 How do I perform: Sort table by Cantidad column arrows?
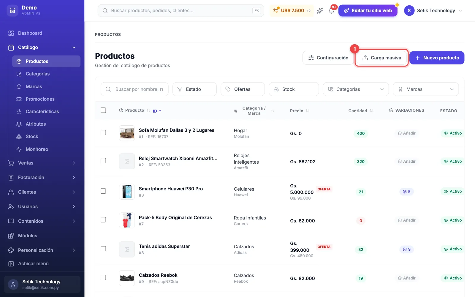pyautogui.click(x=371, y=111)
